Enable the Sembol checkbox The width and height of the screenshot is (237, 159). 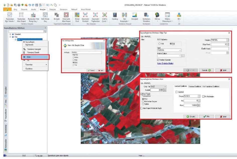point(177,92)
